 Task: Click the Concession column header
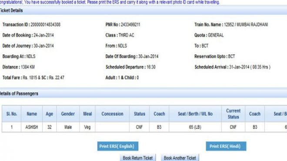[112, 114]
